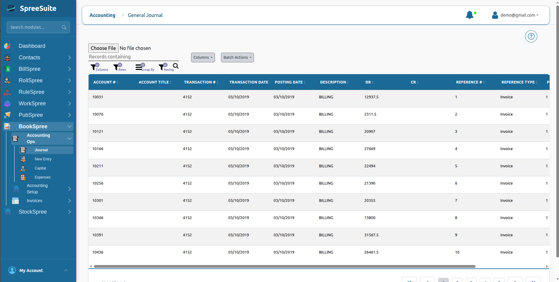
Task: Click the Expenses icon in sidebar
Action: click(23, 177)
